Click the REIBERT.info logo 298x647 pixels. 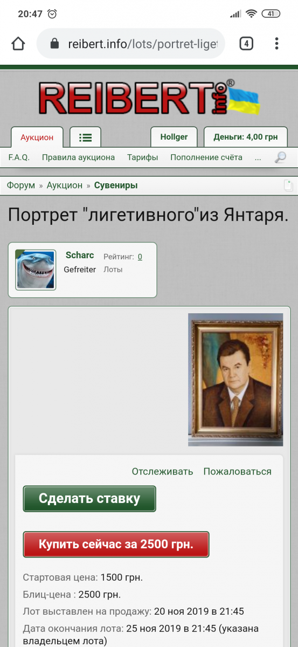pos(149,98)
